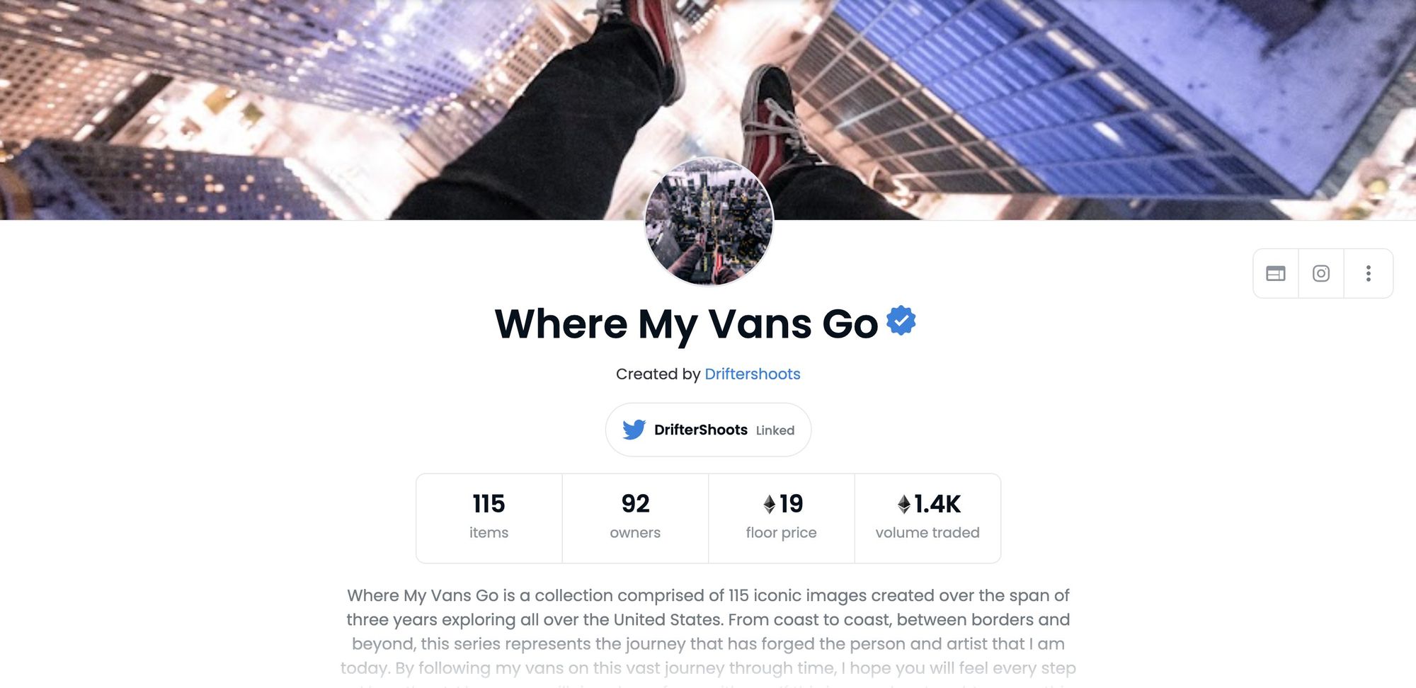This screenshot has width=1416, height=688.
Task: Visit the Instagram profile icon
Action: [x=1321, y=273]
